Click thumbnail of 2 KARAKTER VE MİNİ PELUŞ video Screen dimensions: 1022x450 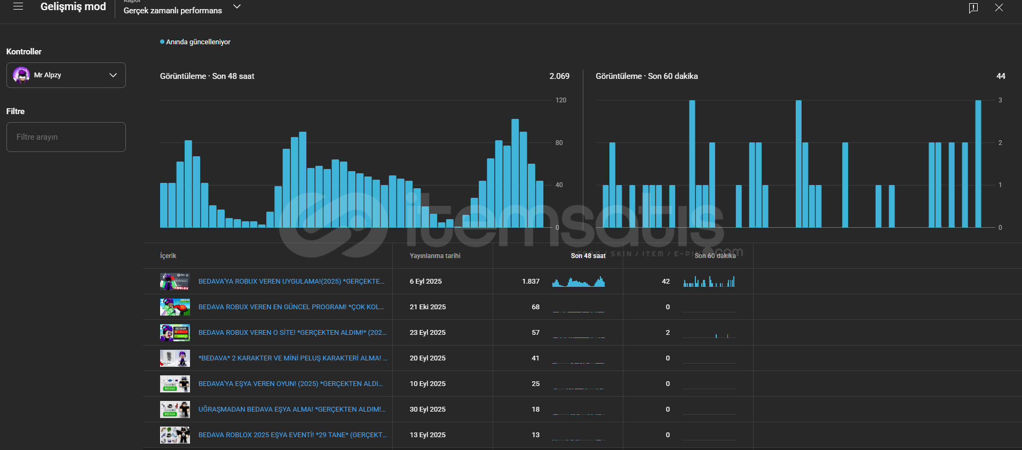pyautogui.click(x=175, y=358)
